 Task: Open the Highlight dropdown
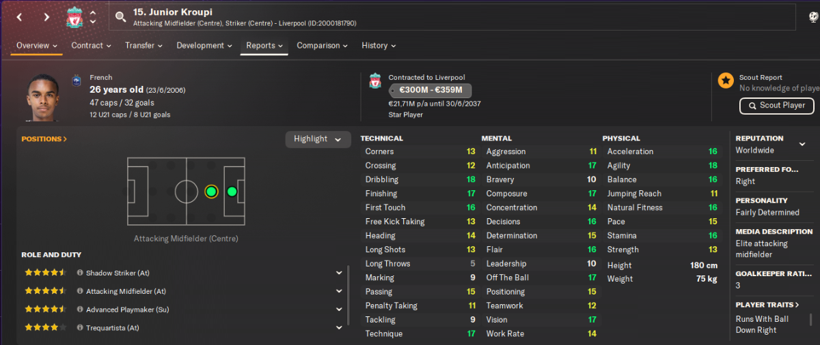318,139
